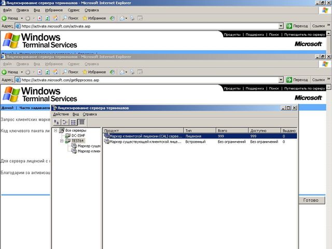
Task: Select the DC-ISHF server in the tree
Action: coord(78,136)
